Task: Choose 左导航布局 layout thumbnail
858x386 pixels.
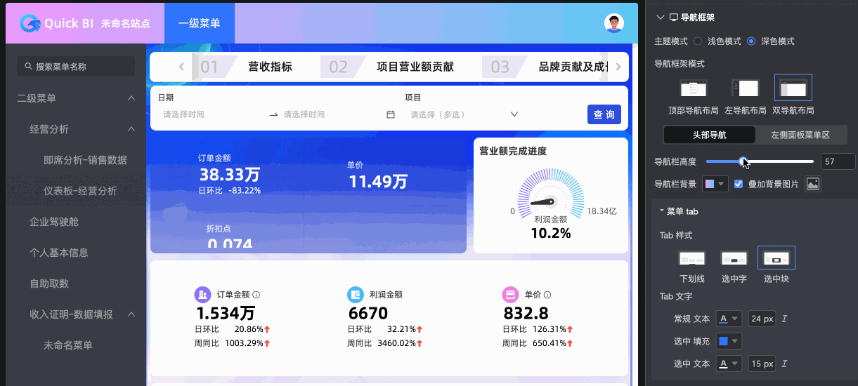Action: 746,88
